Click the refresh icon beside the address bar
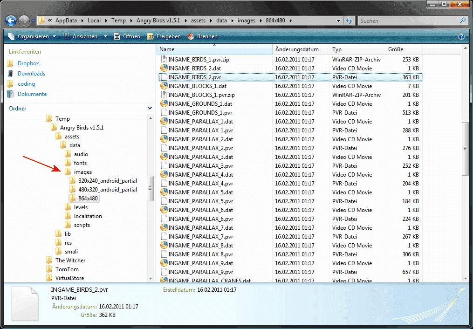Screen dimensions: 473x329 pyautogui.click(x=349, y=21)
